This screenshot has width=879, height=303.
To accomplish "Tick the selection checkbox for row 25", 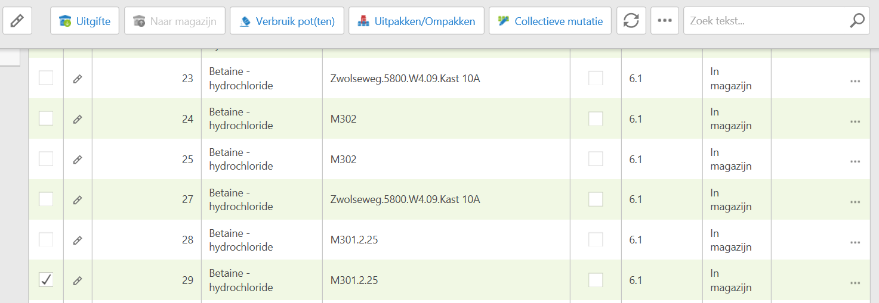I will pos(46,159).
